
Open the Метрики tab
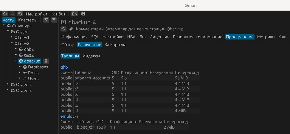click(266, 37)
